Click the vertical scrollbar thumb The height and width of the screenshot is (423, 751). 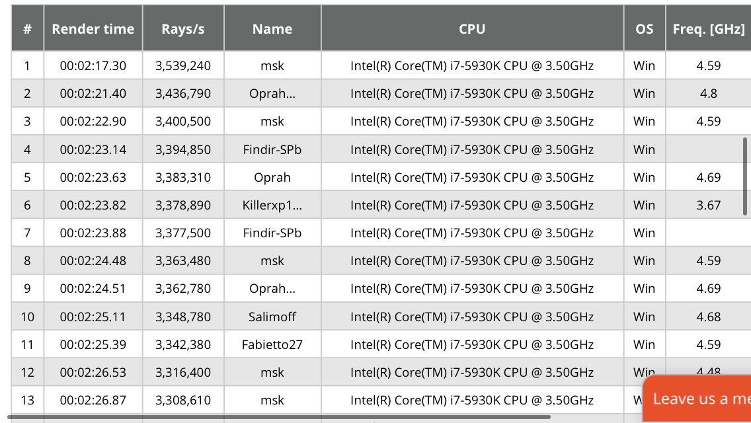(x=745, y=176)
